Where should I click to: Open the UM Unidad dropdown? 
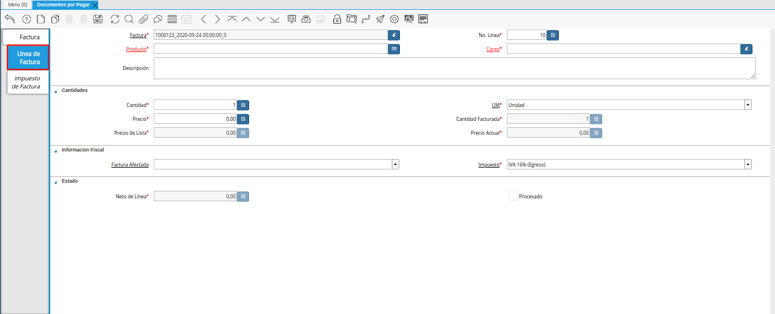point(748,105)
